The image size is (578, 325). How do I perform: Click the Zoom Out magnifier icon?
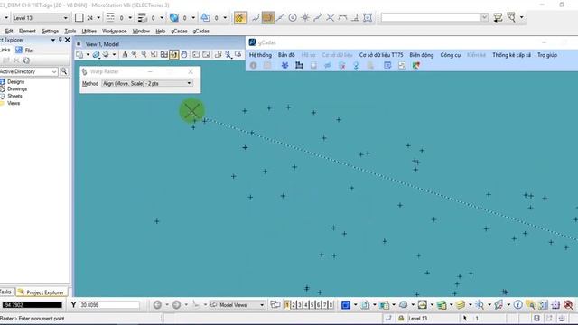point(144,55)
